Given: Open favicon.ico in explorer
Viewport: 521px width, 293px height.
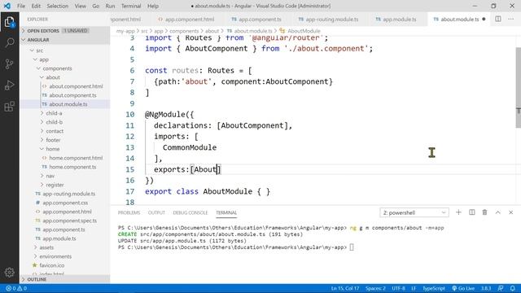Looking at the screenshot, I should (x=52, y=265).
